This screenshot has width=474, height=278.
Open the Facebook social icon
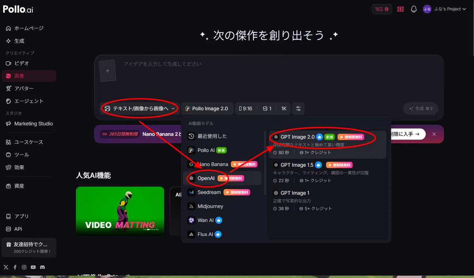(x=15, y=267)
